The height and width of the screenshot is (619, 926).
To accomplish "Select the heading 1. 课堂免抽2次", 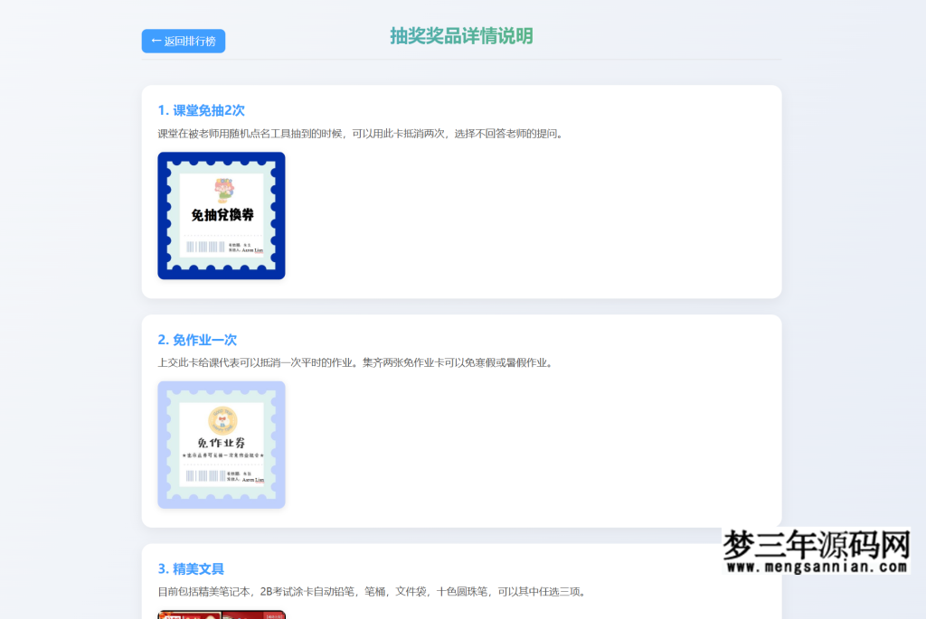I will (x=201, y=110).
